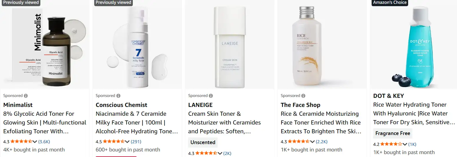Expand rating breakdown chevron for Conscious Chemist

(x=128, y=142)
